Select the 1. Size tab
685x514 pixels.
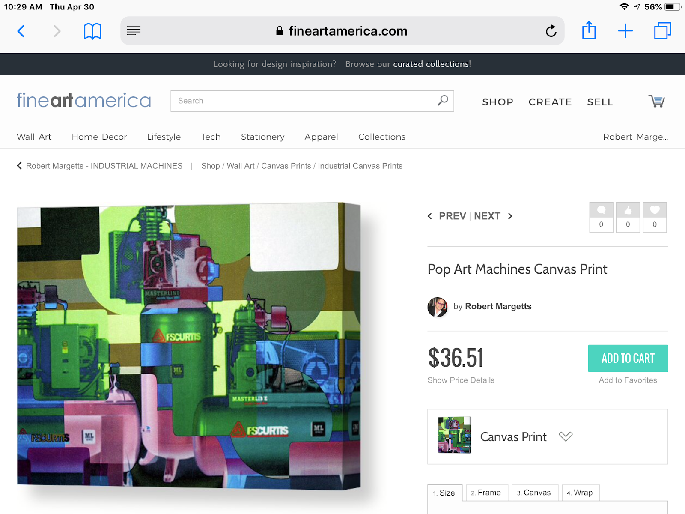[444, 493]
